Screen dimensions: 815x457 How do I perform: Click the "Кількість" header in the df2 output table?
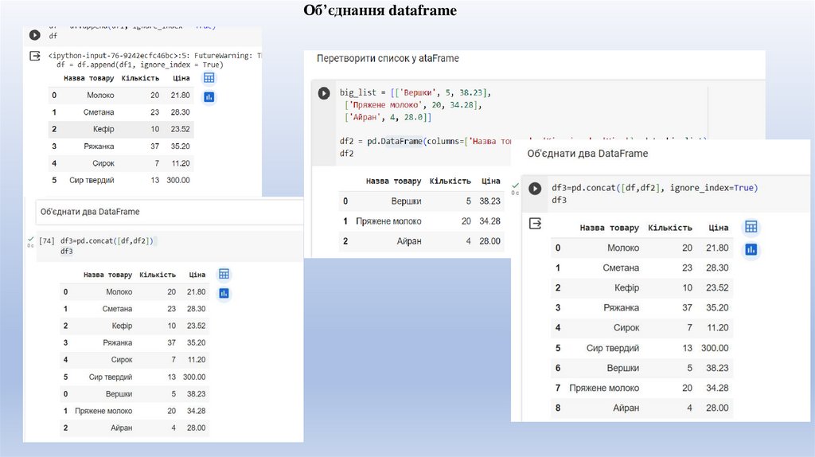tap(450, 181)
